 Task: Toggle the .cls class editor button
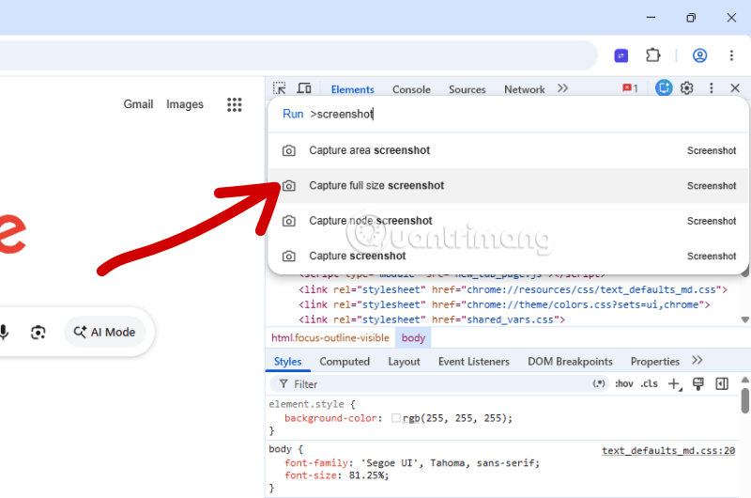(x=649, y=383)
